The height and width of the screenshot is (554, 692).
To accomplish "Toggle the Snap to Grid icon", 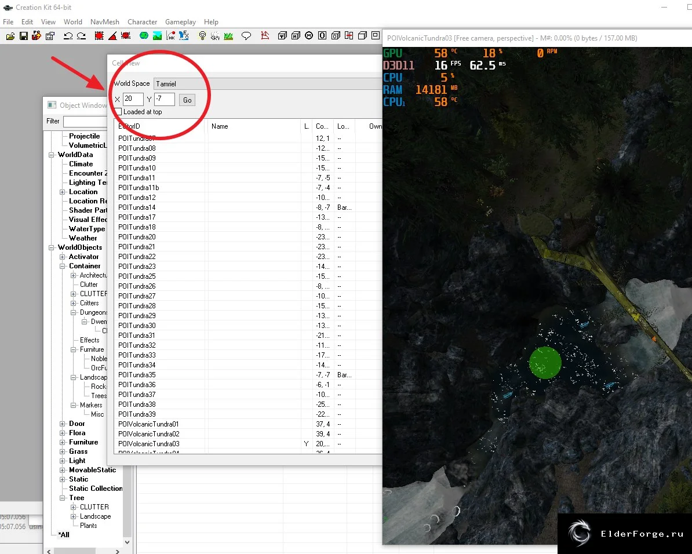I will point(99,36).
